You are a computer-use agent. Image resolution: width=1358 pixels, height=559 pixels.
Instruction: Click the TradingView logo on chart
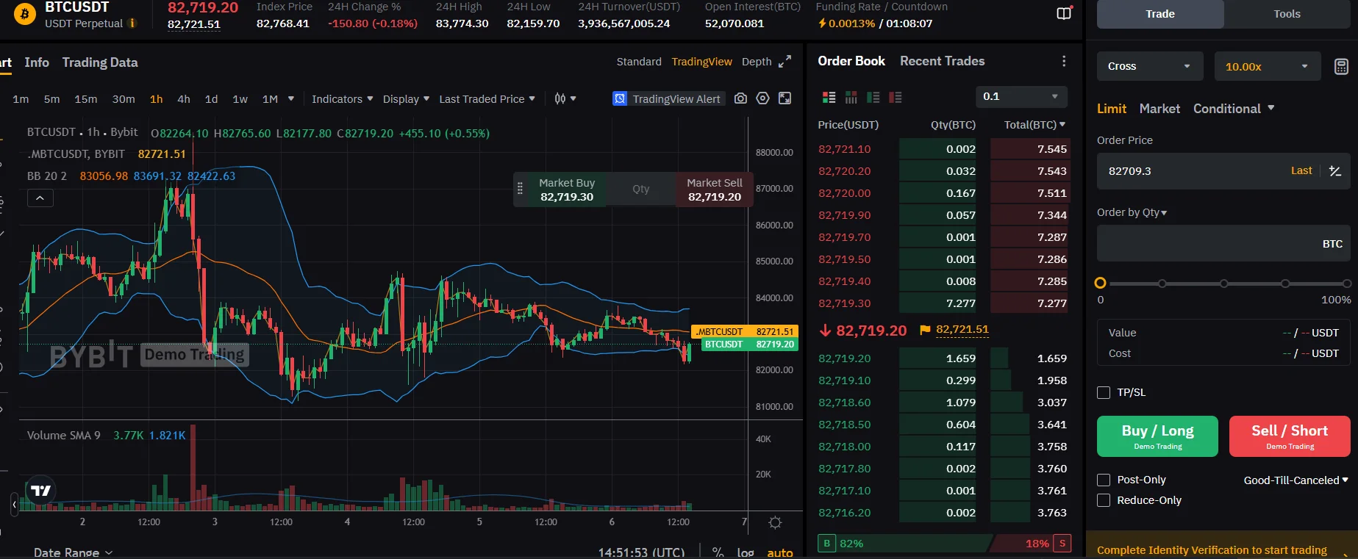40,491
